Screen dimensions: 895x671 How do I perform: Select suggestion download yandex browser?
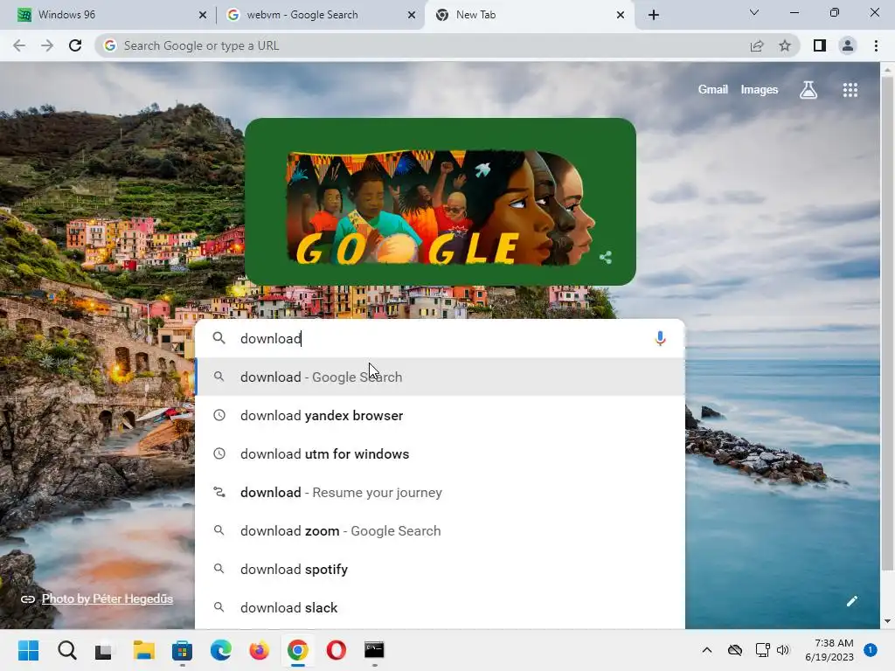(441, 415)
